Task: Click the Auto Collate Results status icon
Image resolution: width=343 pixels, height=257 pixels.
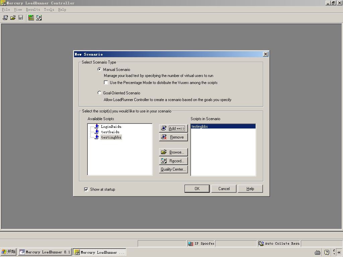Action: click(261, 244)
